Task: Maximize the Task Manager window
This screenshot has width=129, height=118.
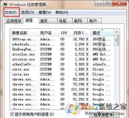Action: [108, 4]
